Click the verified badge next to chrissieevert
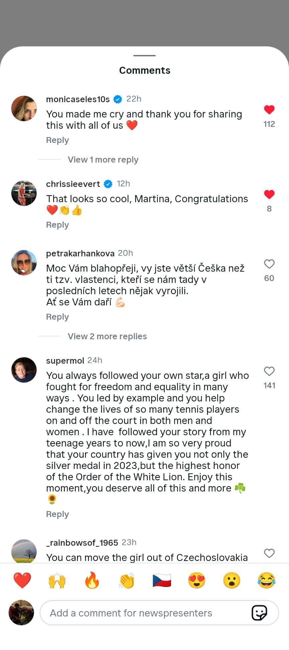Viewport: 289px width, 650px height. pyautogui.click(x=108, y=184)
